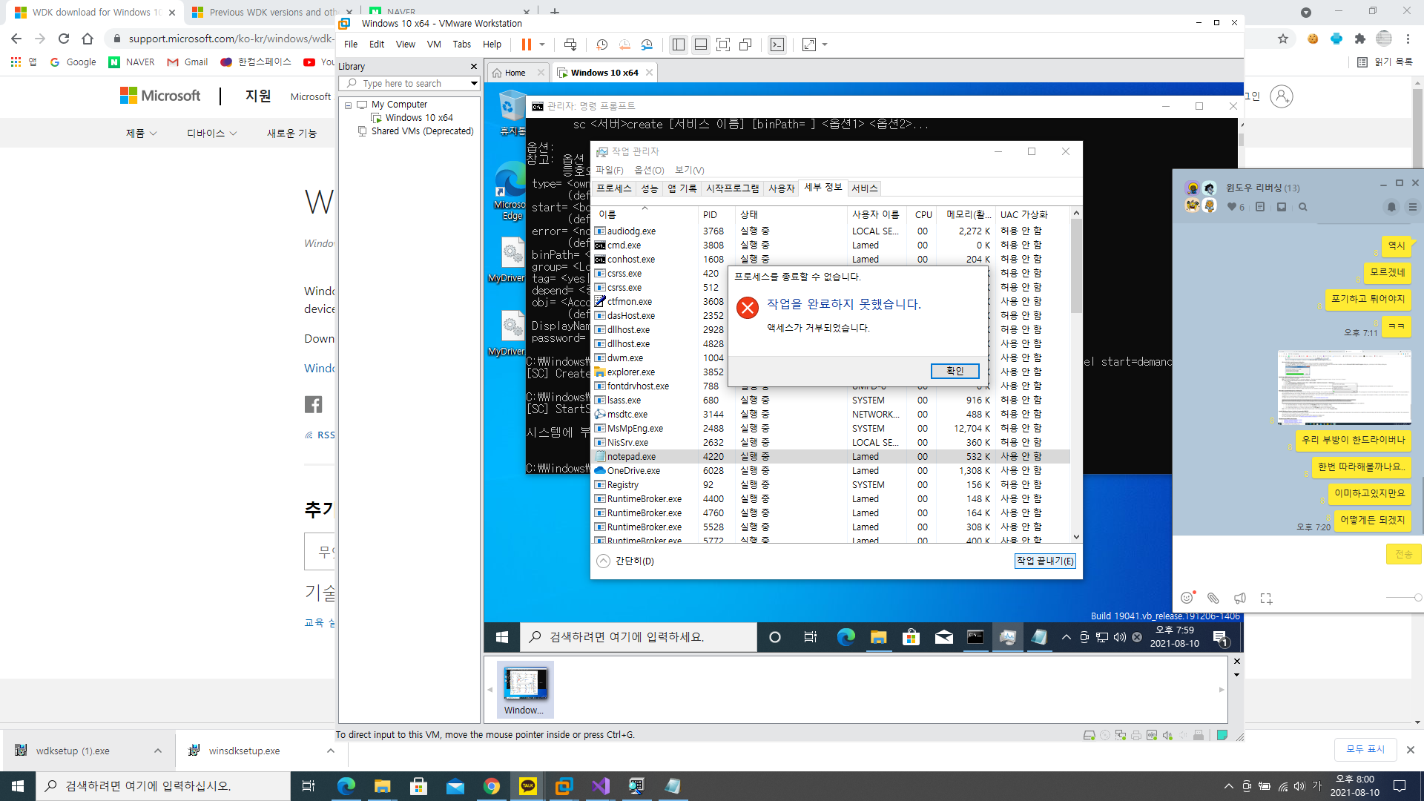Open the shared screenshot image in chat
Screen dimensions: 1424x801
click(1344, 387)
